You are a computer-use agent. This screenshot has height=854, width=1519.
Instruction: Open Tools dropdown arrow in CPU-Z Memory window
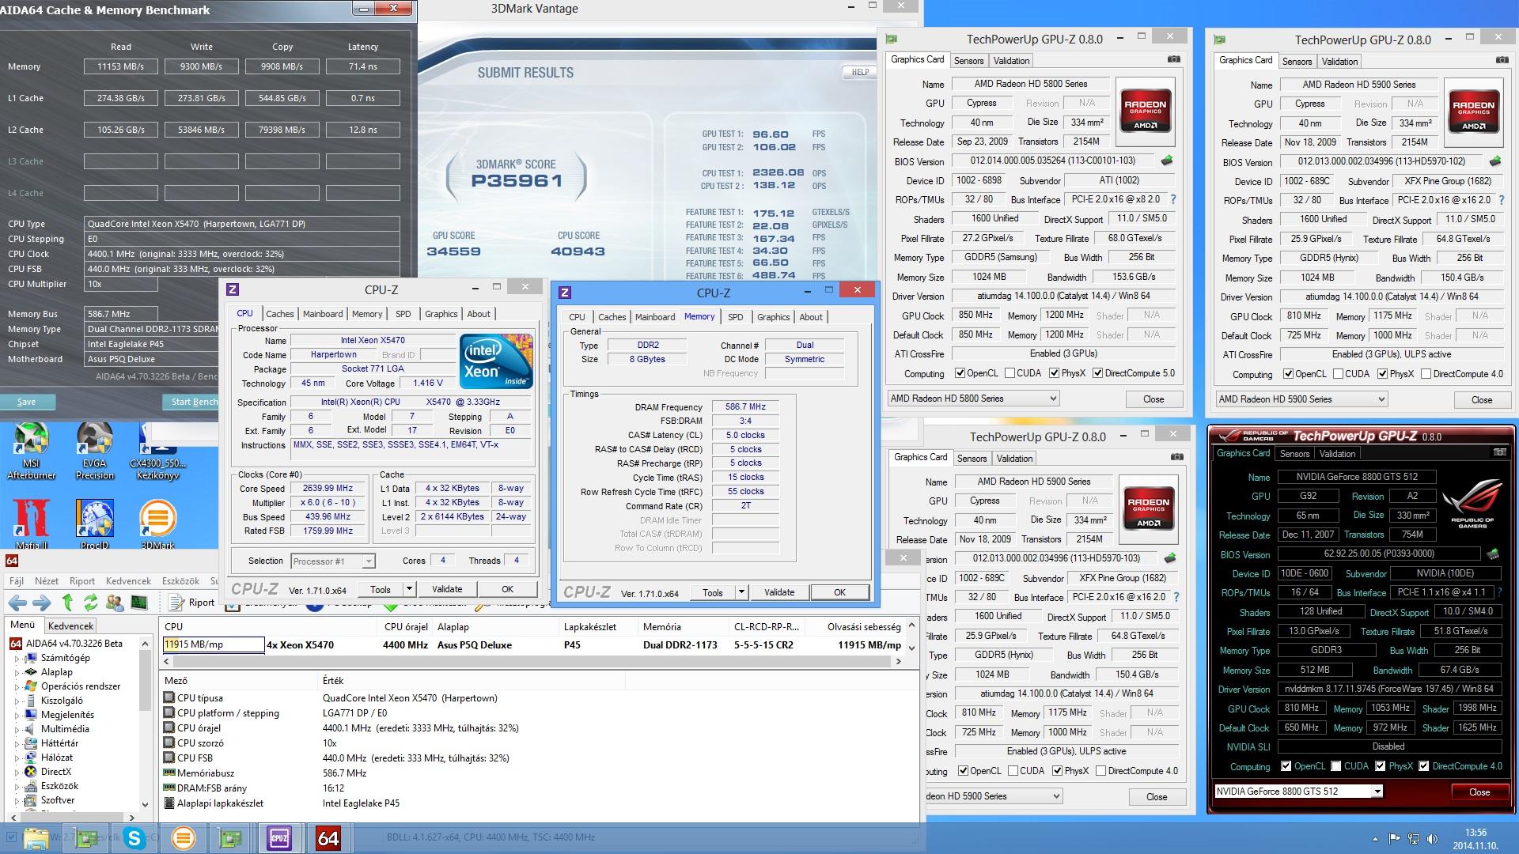pos(741,592)
